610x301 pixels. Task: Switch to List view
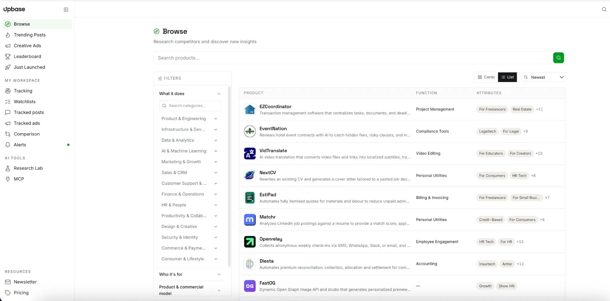(507, 77)
